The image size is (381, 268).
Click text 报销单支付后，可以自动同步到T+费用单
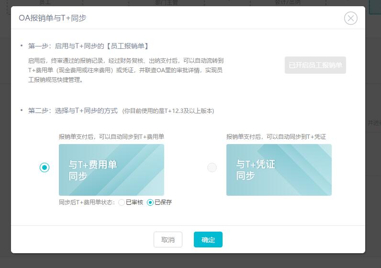(112, 136)
